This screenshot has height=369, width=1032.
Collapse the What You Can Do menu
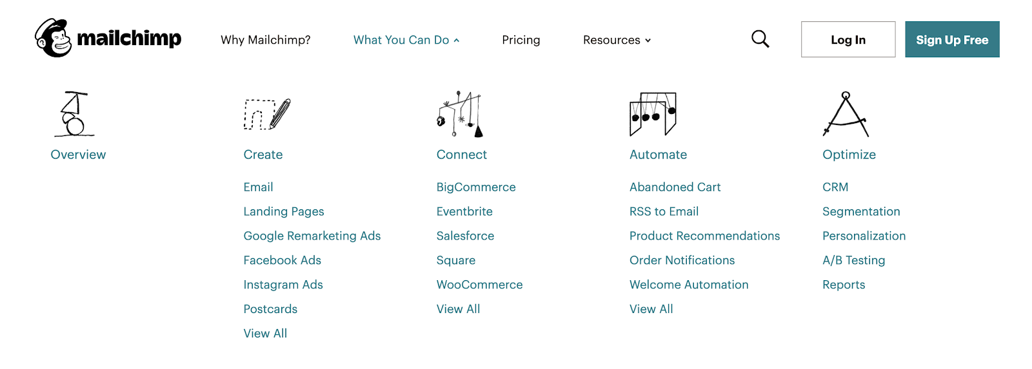[406, 40]
